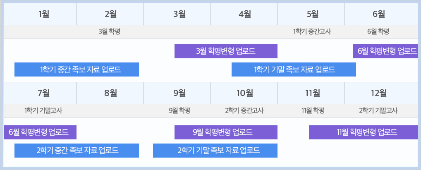Select the 1학기 중간고사 event label
Viewport: 421px width, 170px height.
pos(312,31)
